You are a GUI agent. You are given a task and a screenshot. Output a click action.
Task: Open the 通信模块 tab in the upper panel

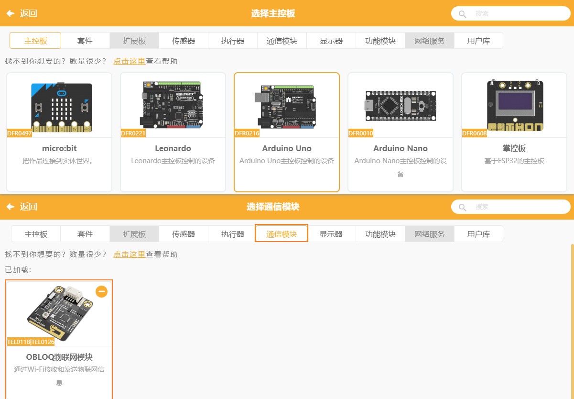tap(282, 41)
